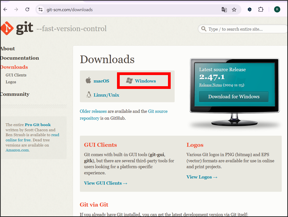Click View GUI Clients link
The height and width of the screenshot is (217, 288).
point(106,183)
